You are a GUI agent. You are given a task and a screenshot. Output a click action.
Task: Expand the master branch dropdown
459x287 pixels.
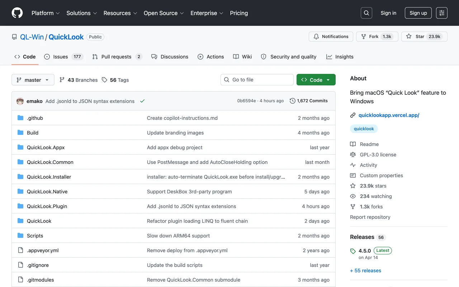33,80
